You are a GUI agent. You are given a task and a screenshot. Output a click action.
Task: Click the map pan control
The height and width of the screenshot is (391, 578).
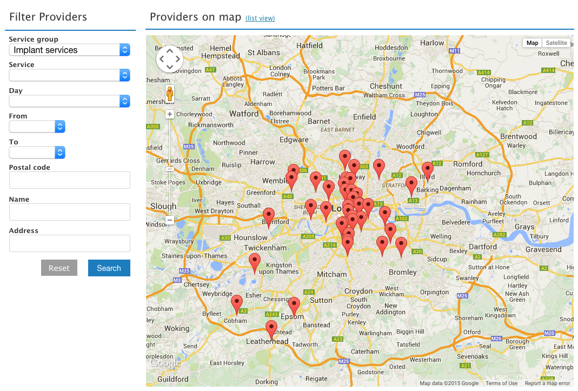[x=170, y=58]
